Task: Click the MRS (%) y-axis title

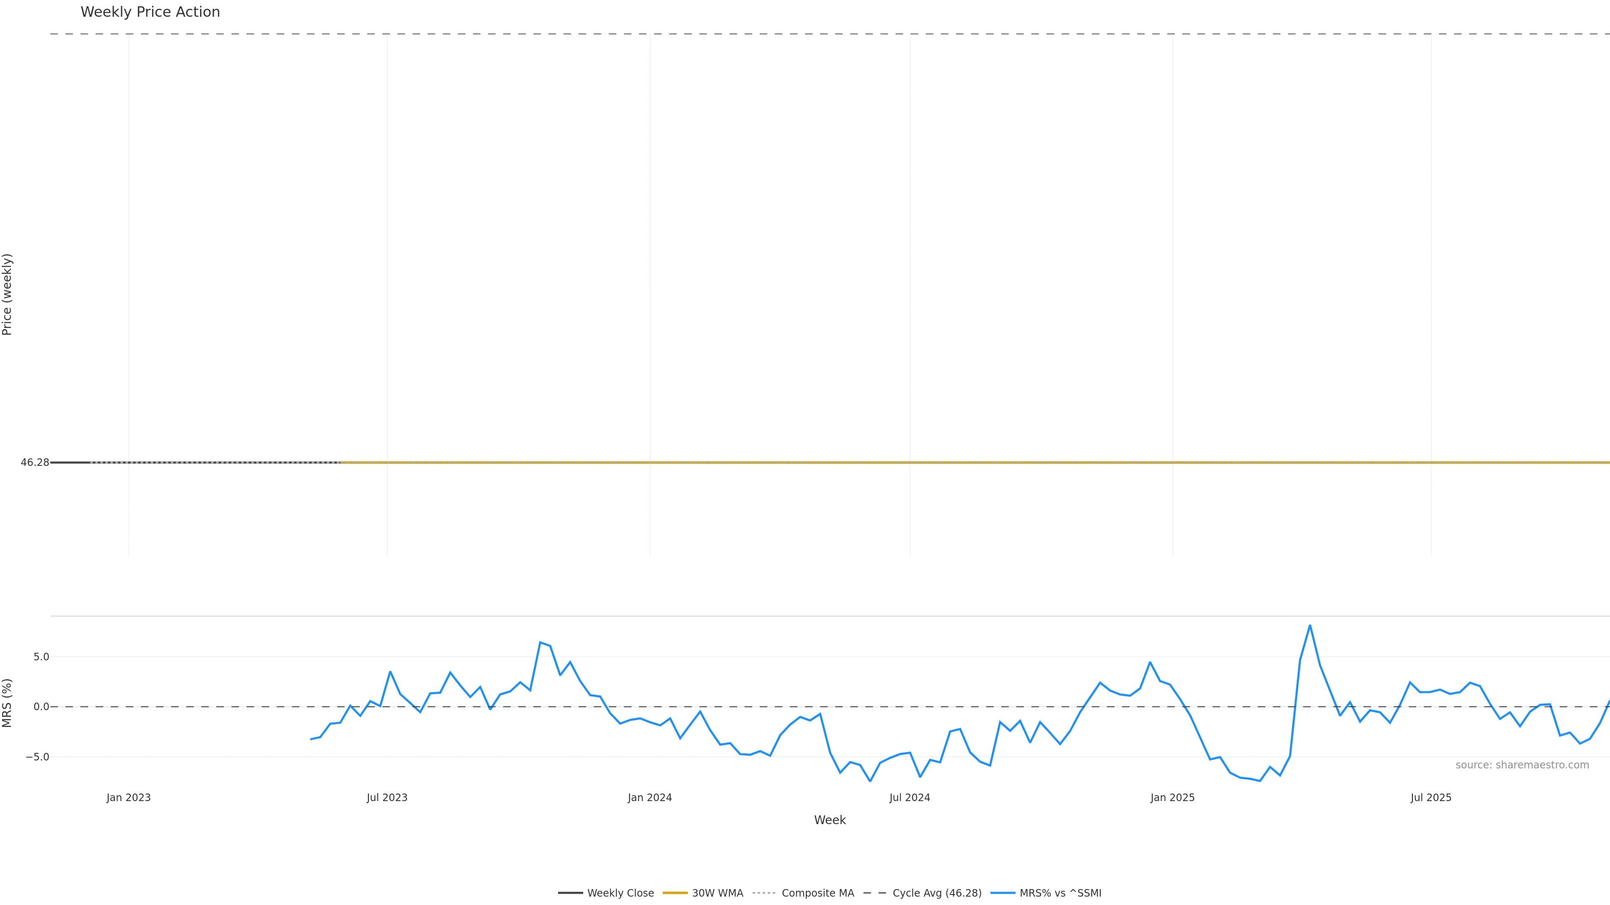Action: click(8, 703)
